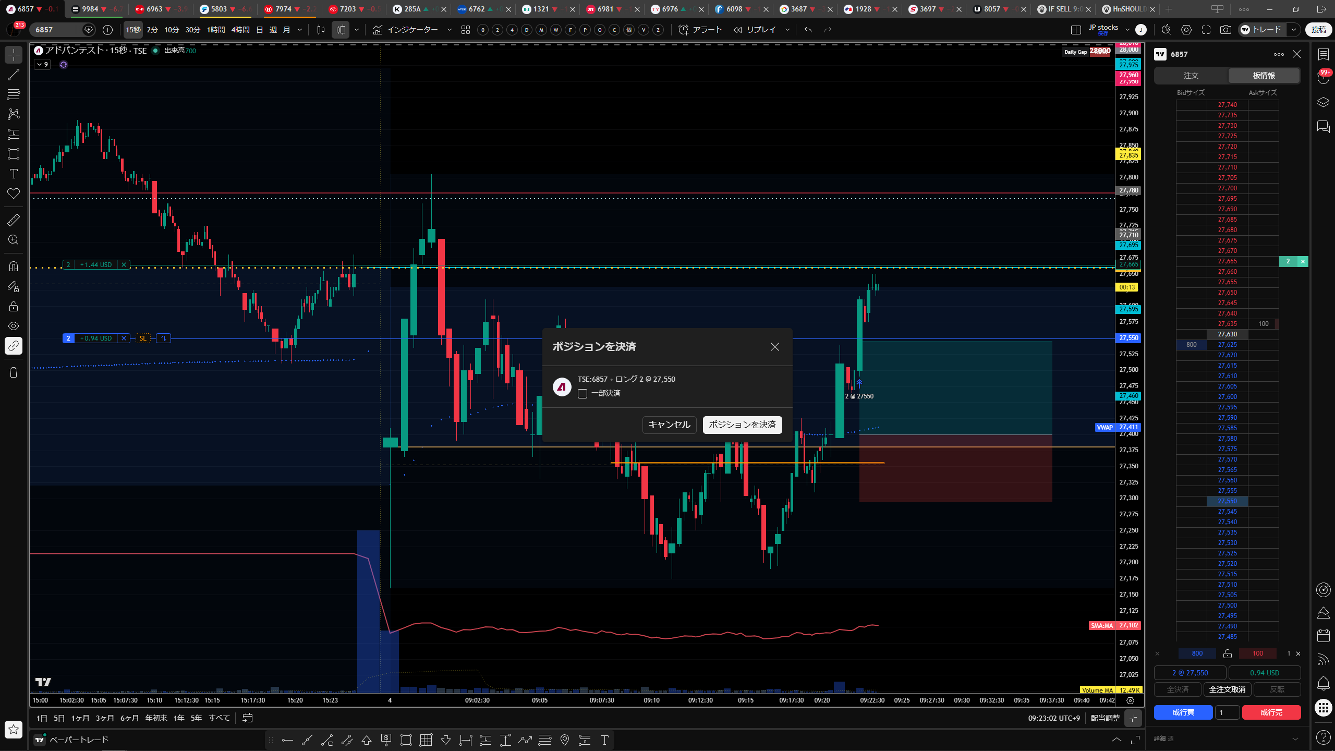Click the 27,700 price row in order book
Screen dimensions: 1335x751
coord(1227,188)
